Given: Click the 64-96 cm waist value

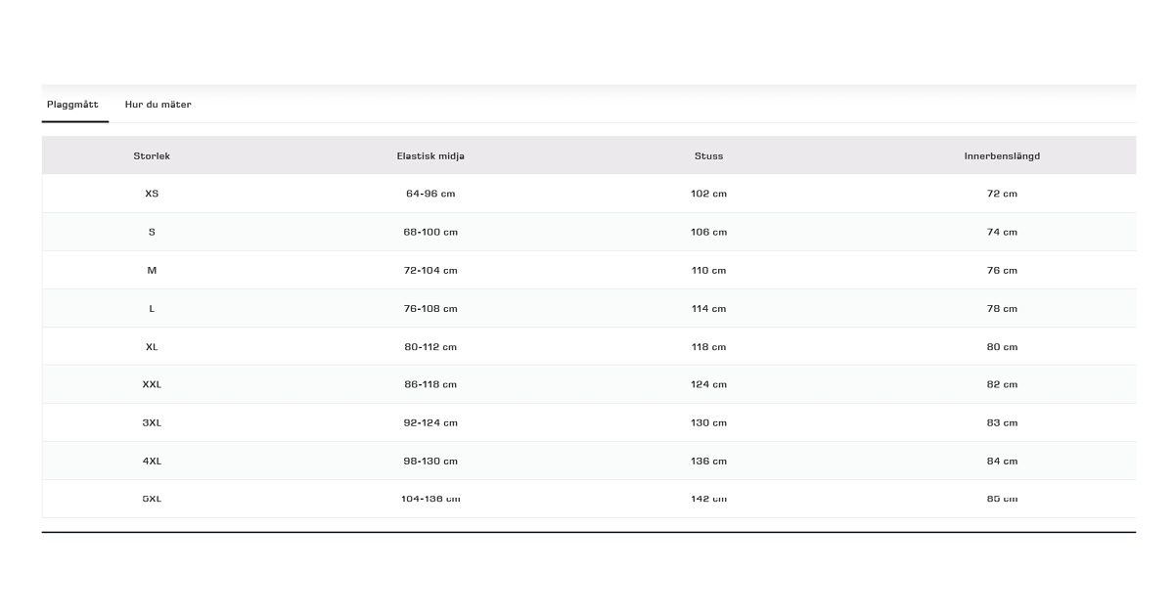Looking at the screenshot, I should pos(430,194).
